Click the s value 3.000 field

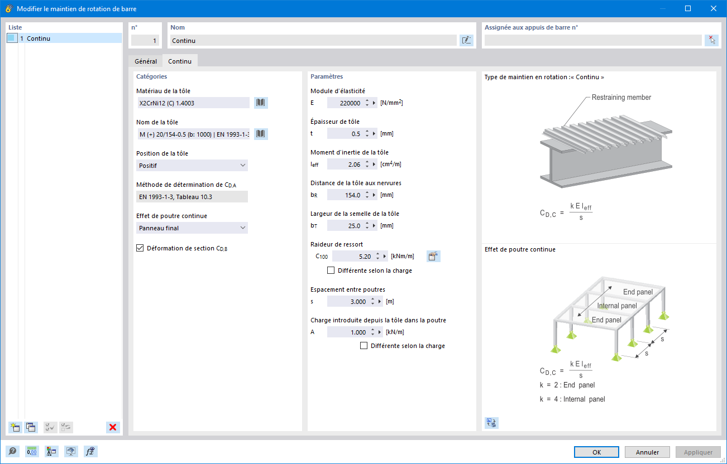pos(347,302)
